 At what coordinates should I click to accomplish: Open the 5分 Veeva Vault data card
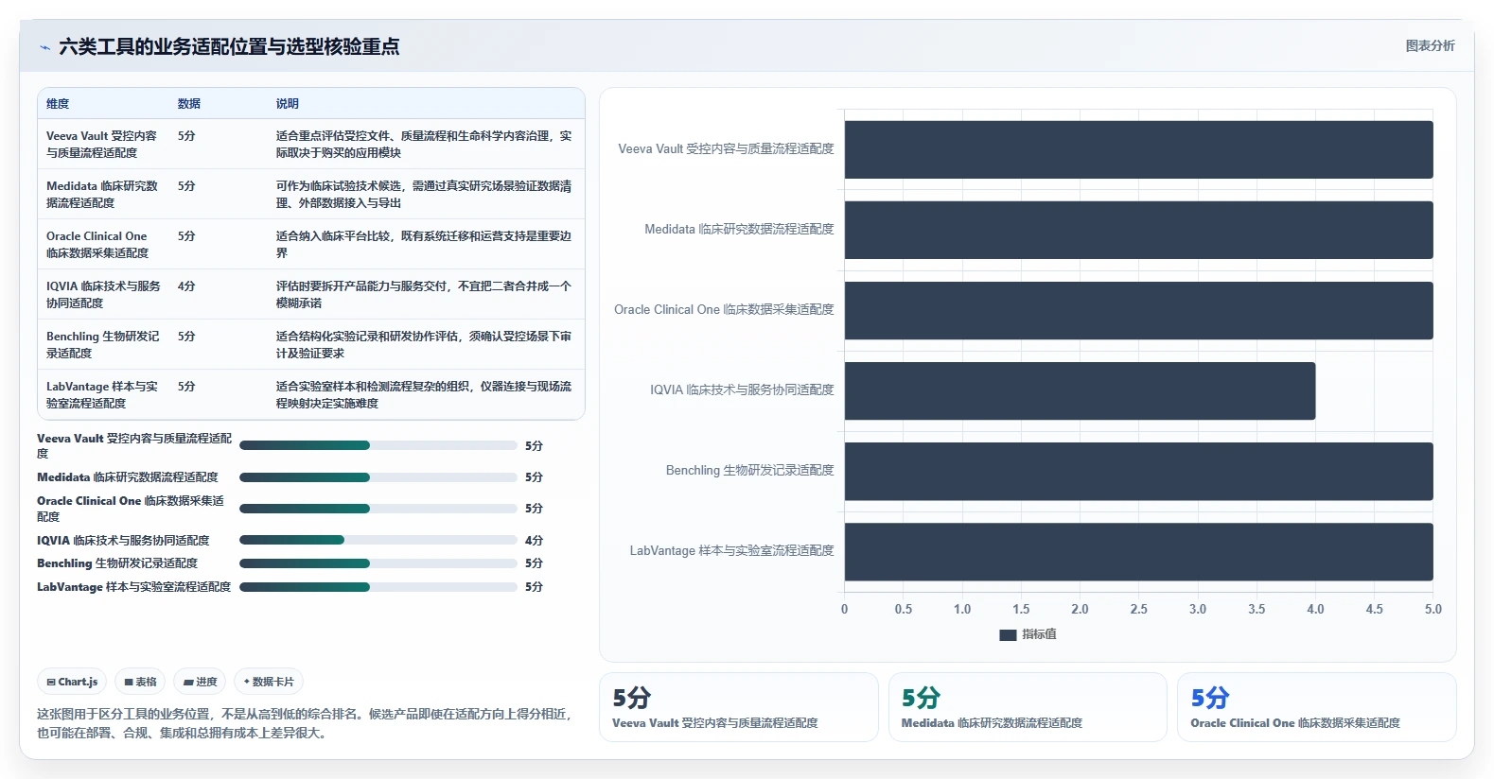point(739,707)
